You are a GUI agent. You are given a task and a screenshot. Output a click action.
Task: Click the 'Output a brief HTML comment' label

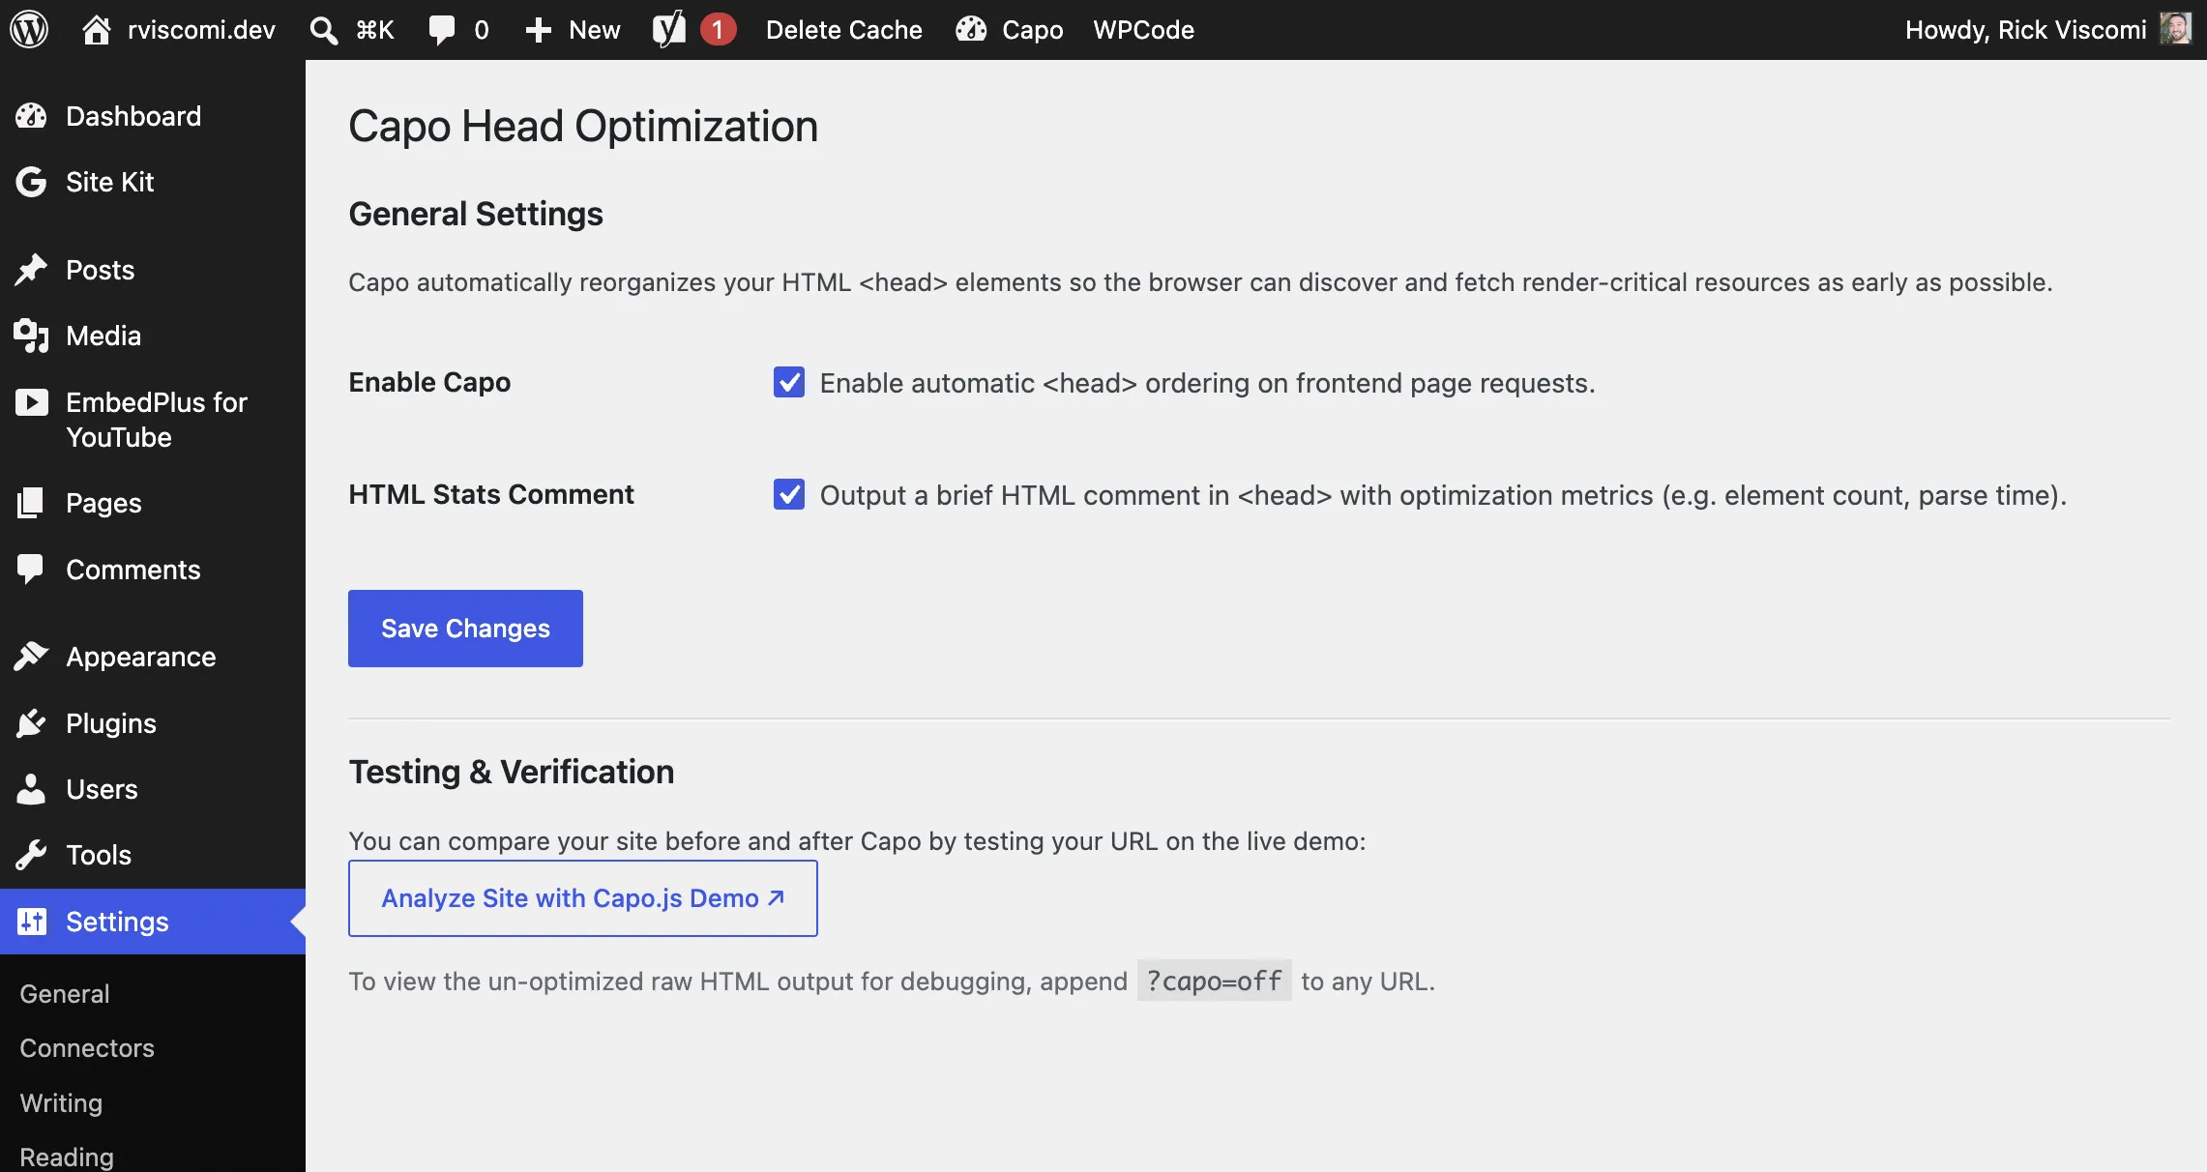[1443, 495]
